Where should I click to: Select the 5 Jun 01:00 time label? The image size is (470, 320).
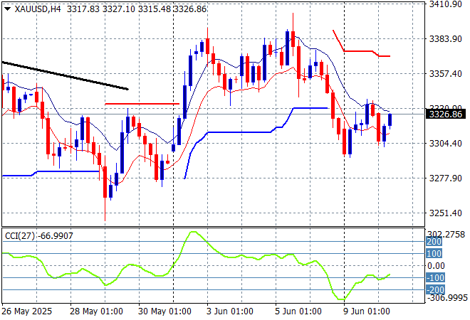click(x=298, y=311)
